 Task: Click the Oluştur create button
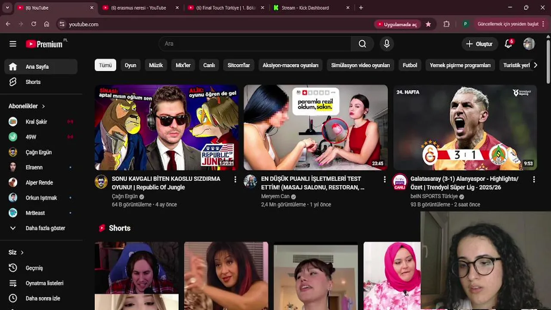point(480,43)
